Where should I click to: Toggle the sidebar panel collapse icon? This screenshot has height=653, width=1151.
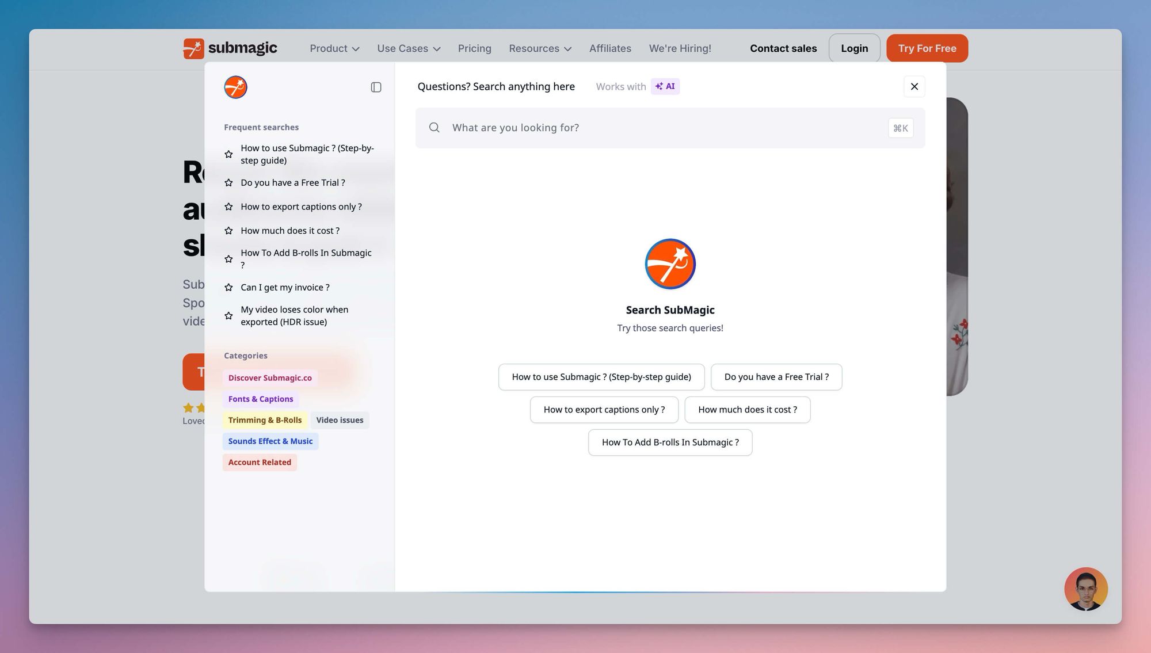[x=376, y=87]
